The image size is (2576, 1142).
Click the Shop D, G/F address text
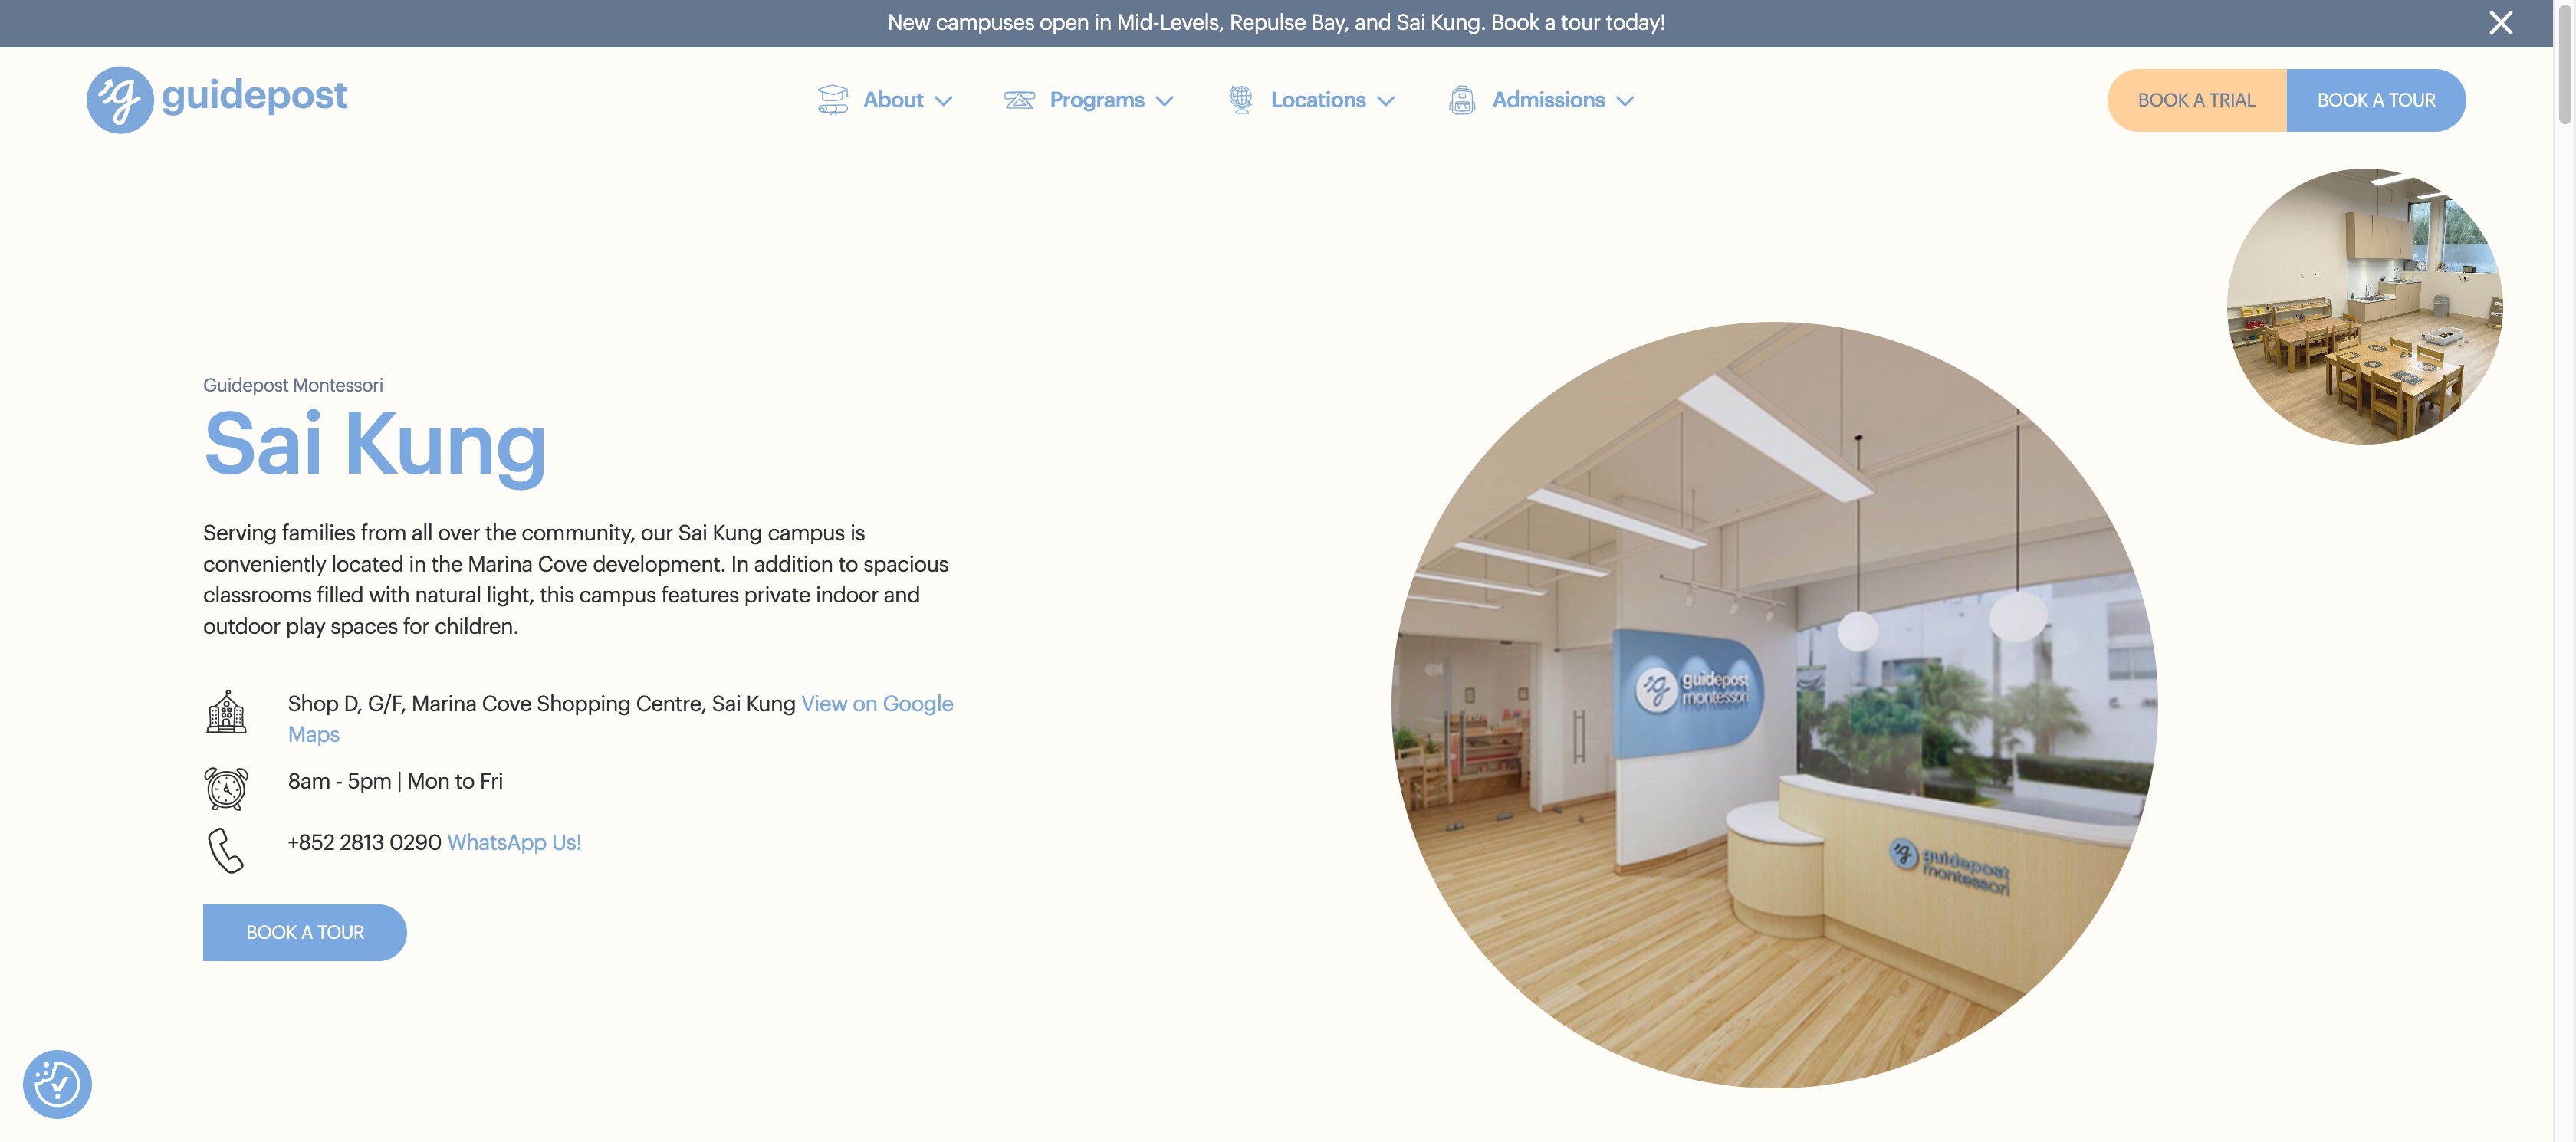[x=541, y=703]
